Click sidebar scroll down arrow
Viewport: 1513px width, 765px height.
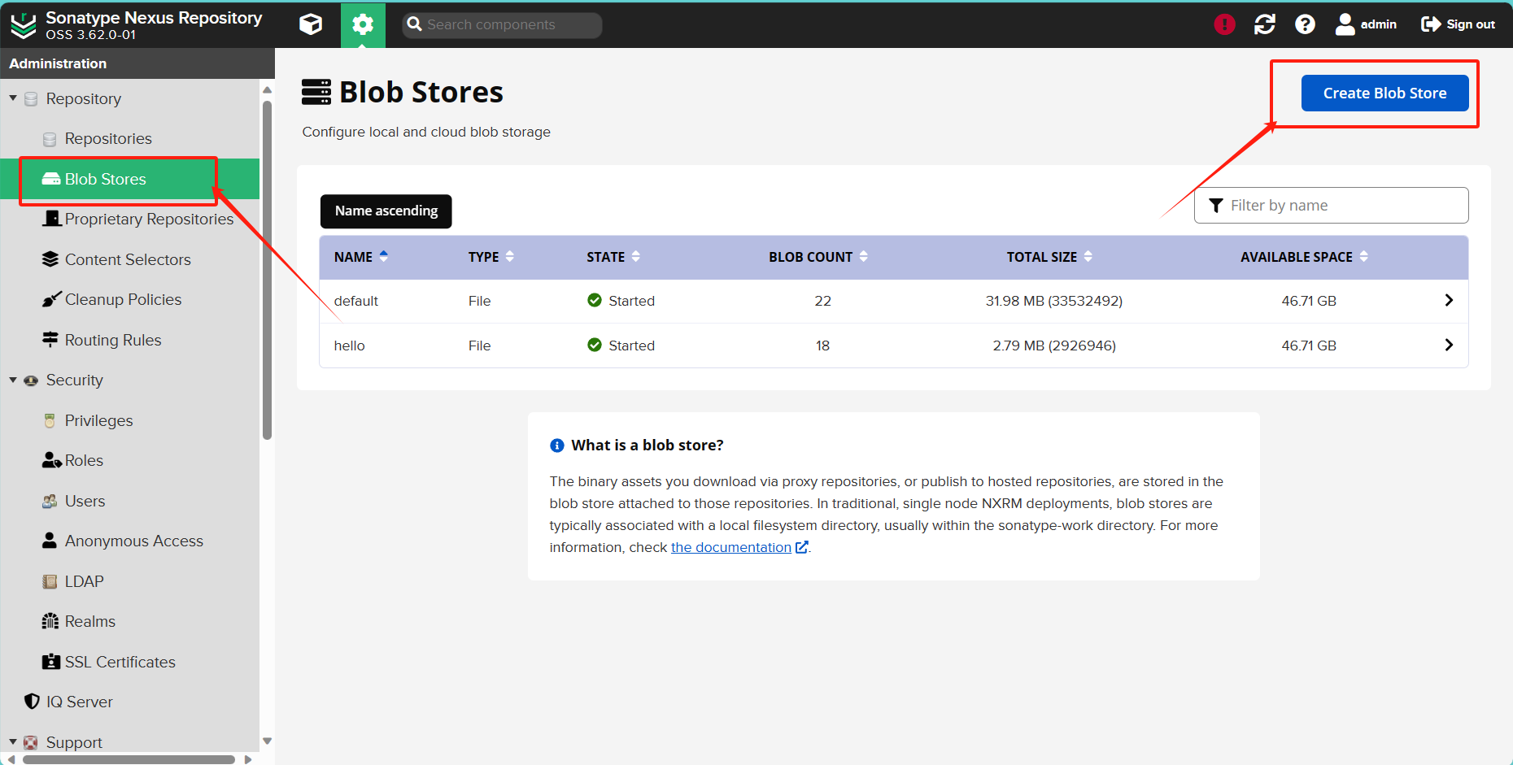click(267, 741)
